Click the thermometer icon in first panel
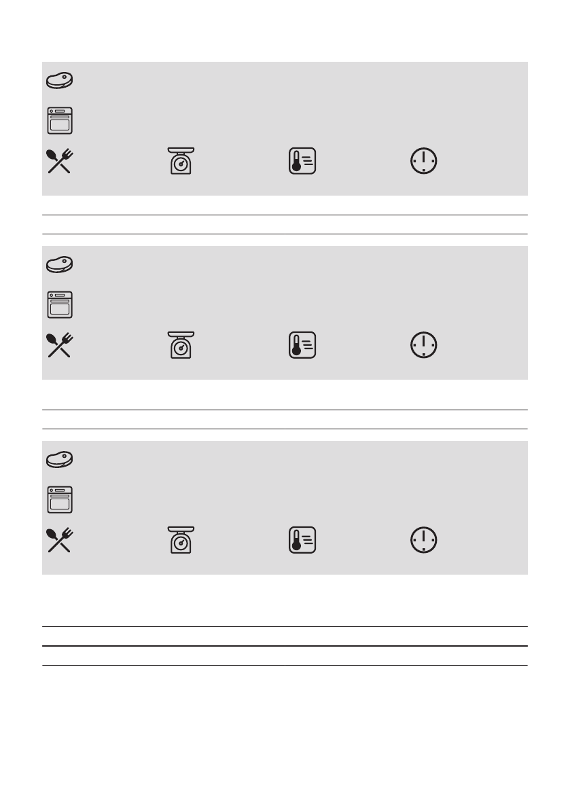The width and height of the screenshot is (570, 809). 302,161
